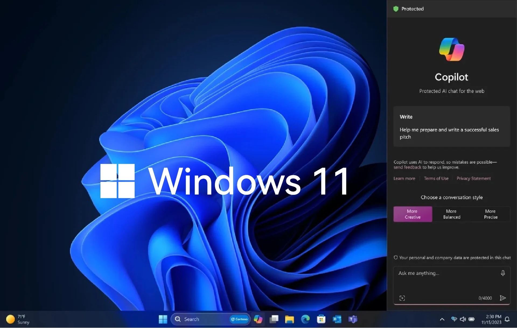Open the notification bell icon
Image resolution: width=517 pixels, height=328 pixels.
[x=507, y=319]
